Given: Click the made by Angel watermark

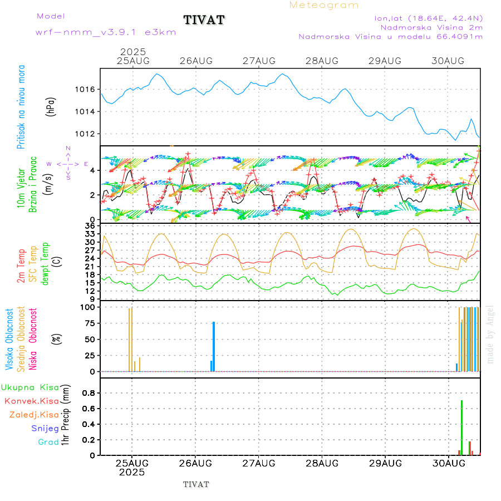Looking at the screenshot, I should (x=490, y=334).
